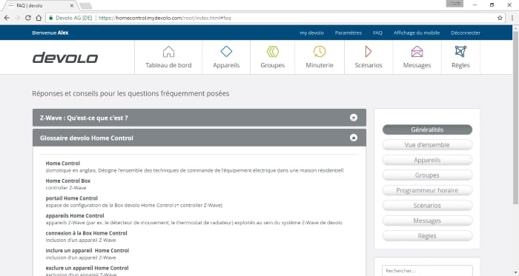Image resolution: width=519 pixels, height=276 pixels.
Task: Open the FAQ top bar link
Action: [377, 33]
